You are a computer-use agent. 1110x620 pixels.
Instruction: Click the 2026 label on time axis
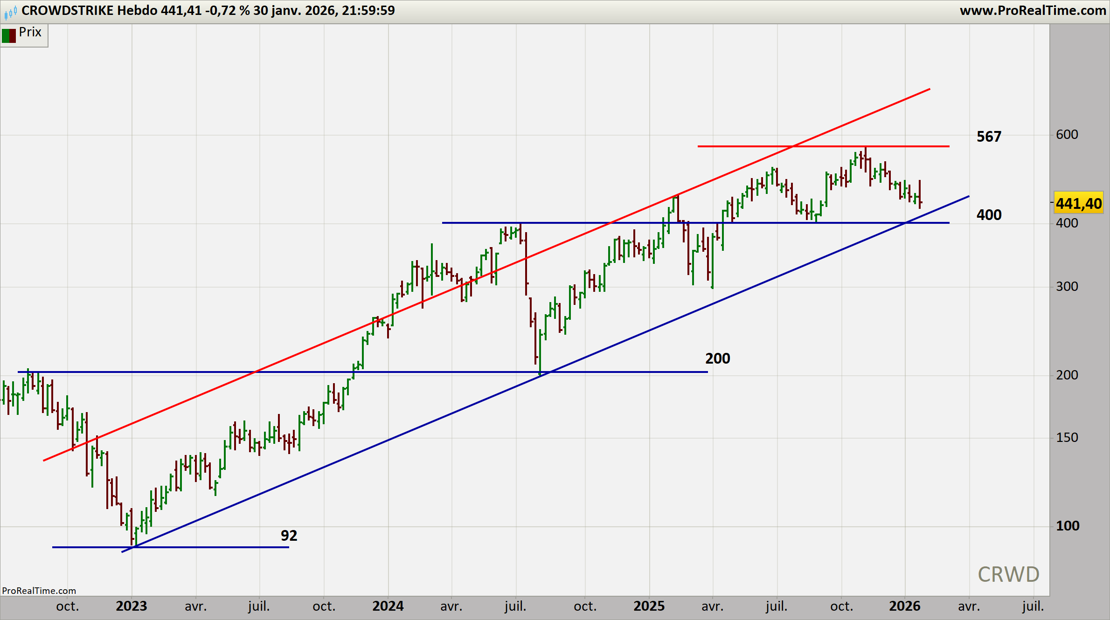tap(904, 606)
